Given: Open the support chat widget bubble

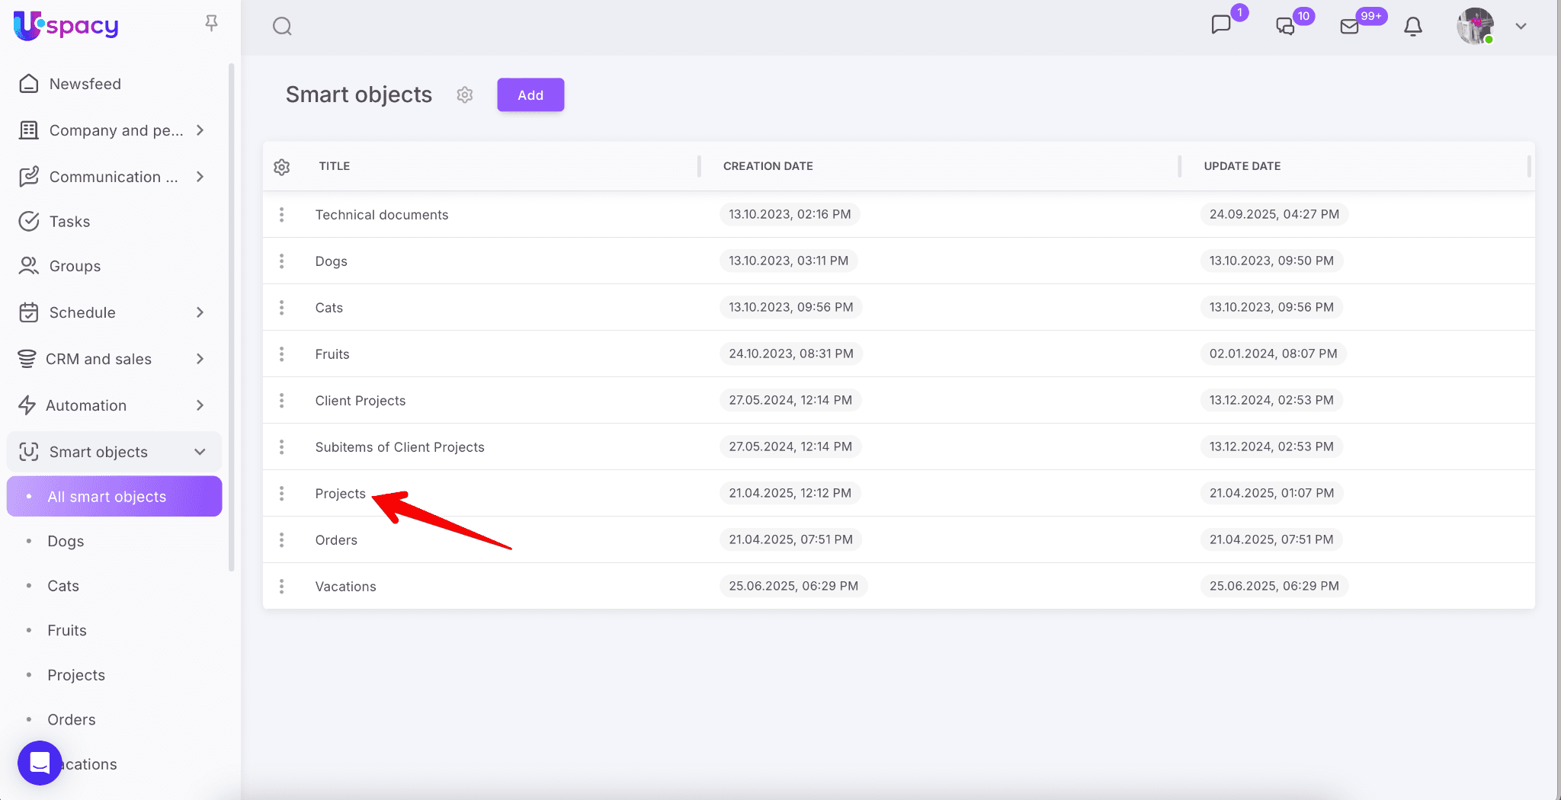Looking at the screenshot, I should pos(40,762).
